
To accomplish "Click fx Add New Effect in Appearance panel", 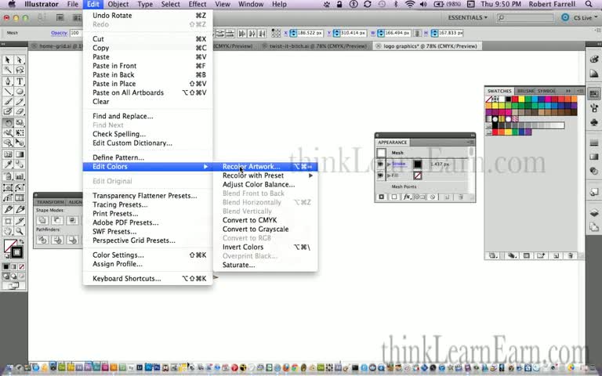I will [x=407, y=197].
